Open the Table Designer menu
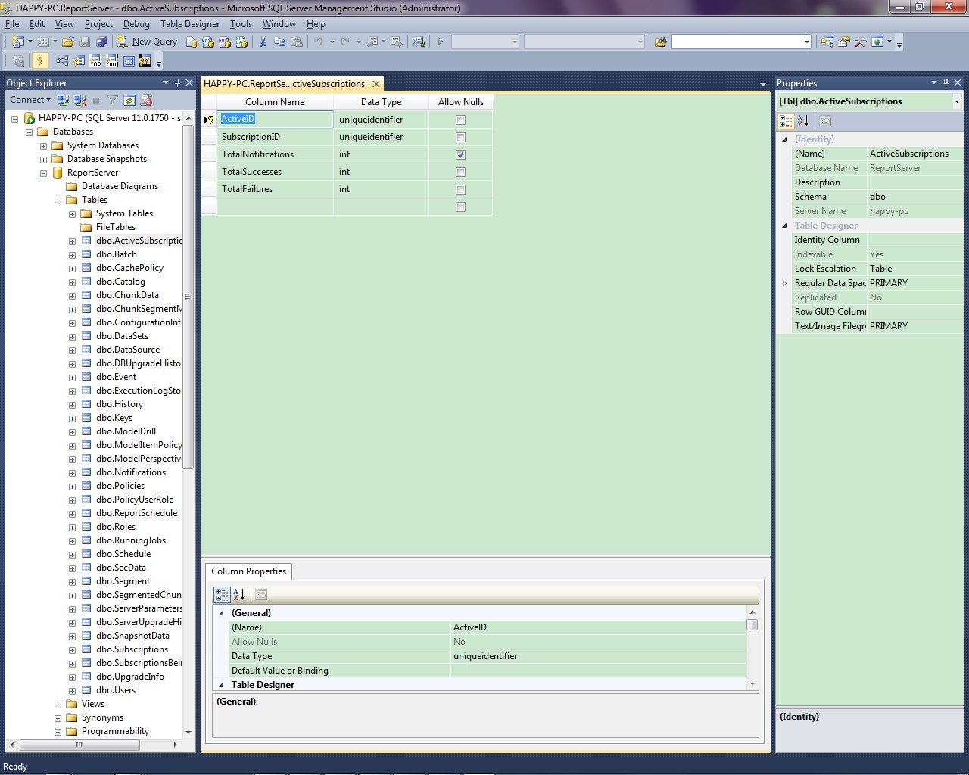This screenshot has height=775, width=969. tap(189, 24)
